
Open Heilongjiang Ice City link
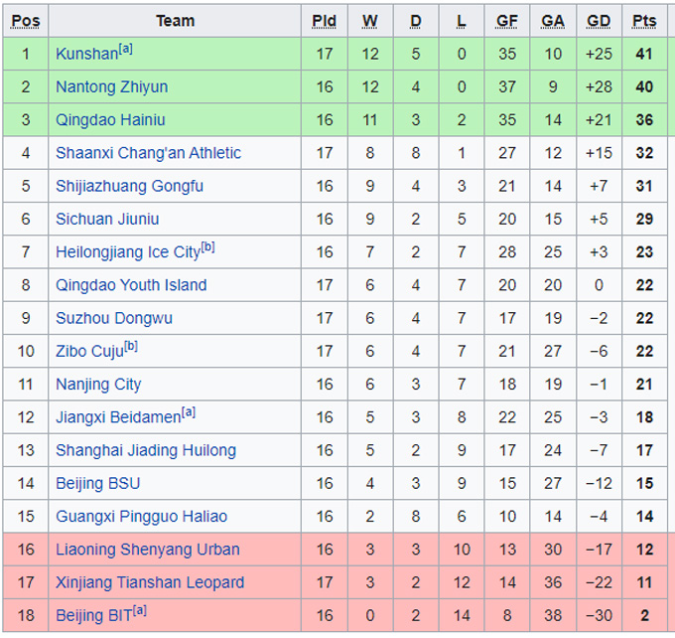[127, 252]
